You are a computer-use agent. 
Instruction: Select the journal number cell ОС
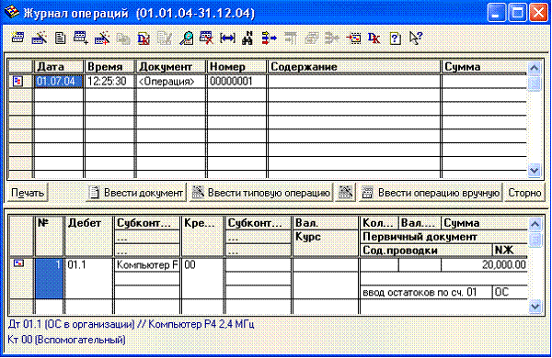510,292
